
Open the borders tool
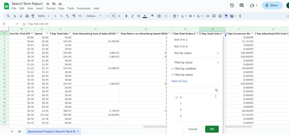(x=159, y=16)
